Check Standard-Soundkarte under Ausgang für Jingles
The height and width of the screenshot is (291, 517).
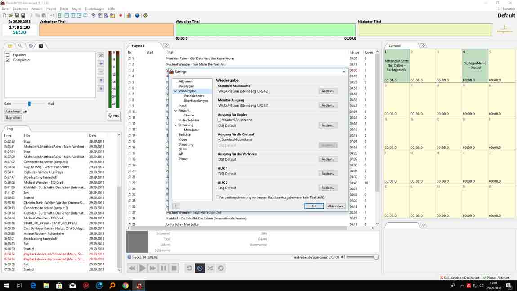[x=219, y=120]
